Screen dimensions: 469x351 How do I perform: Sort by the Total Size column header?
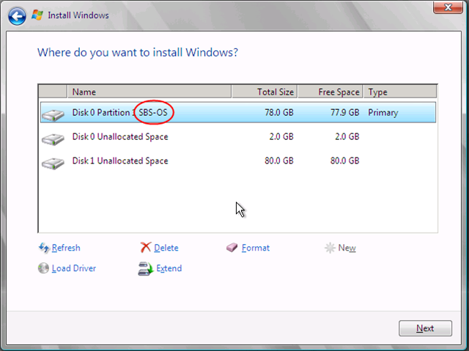[265, 92]
